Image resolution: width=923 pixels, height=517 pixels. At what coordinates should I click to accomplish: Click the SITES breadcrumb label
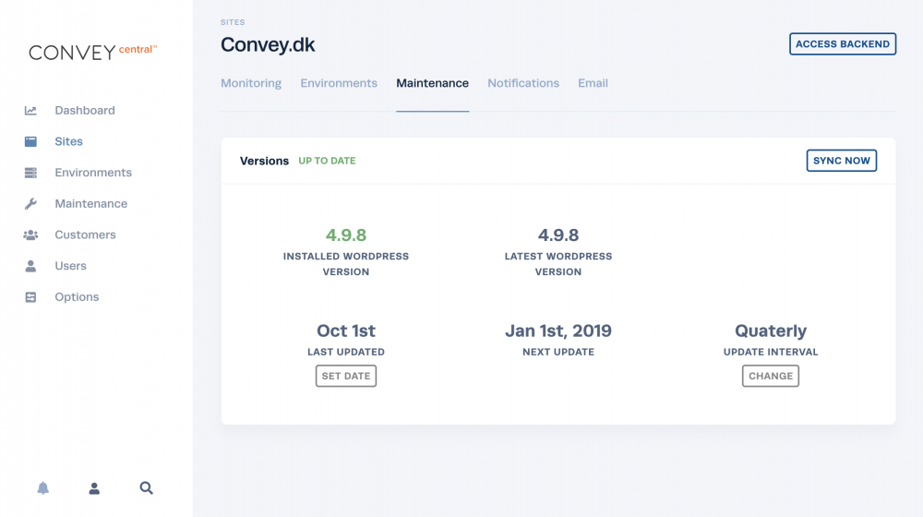coord(233,22)
